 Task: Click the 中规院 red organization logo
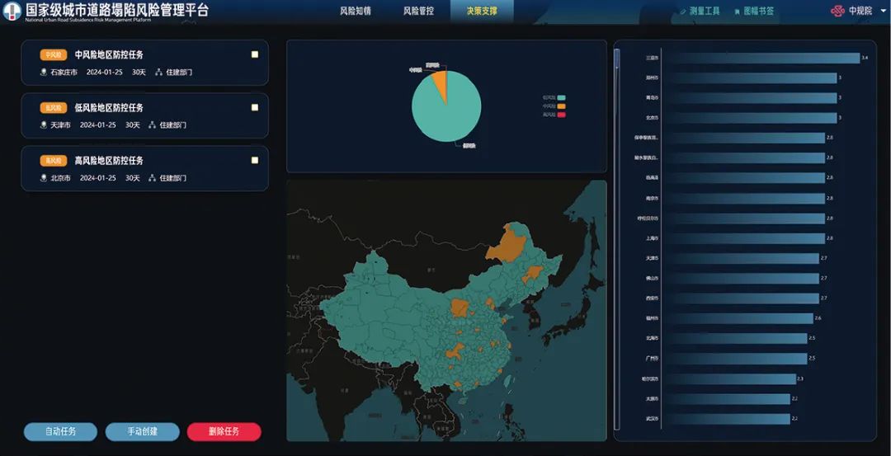point(837,11)
